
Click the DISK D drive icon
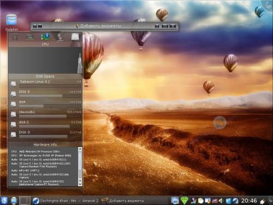pos(13,134)
